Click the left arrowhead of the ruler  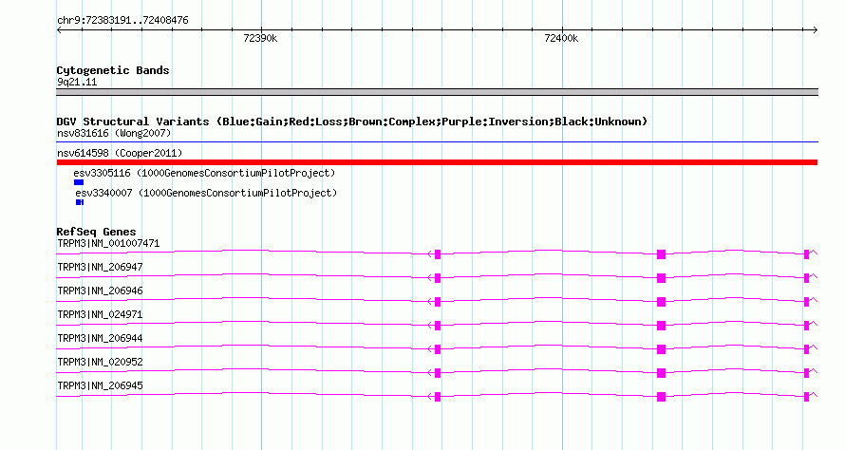click(59, 30)
